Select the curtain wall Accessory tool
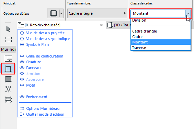The height and width of the screenshot is (129, 194). click(8, 99)
